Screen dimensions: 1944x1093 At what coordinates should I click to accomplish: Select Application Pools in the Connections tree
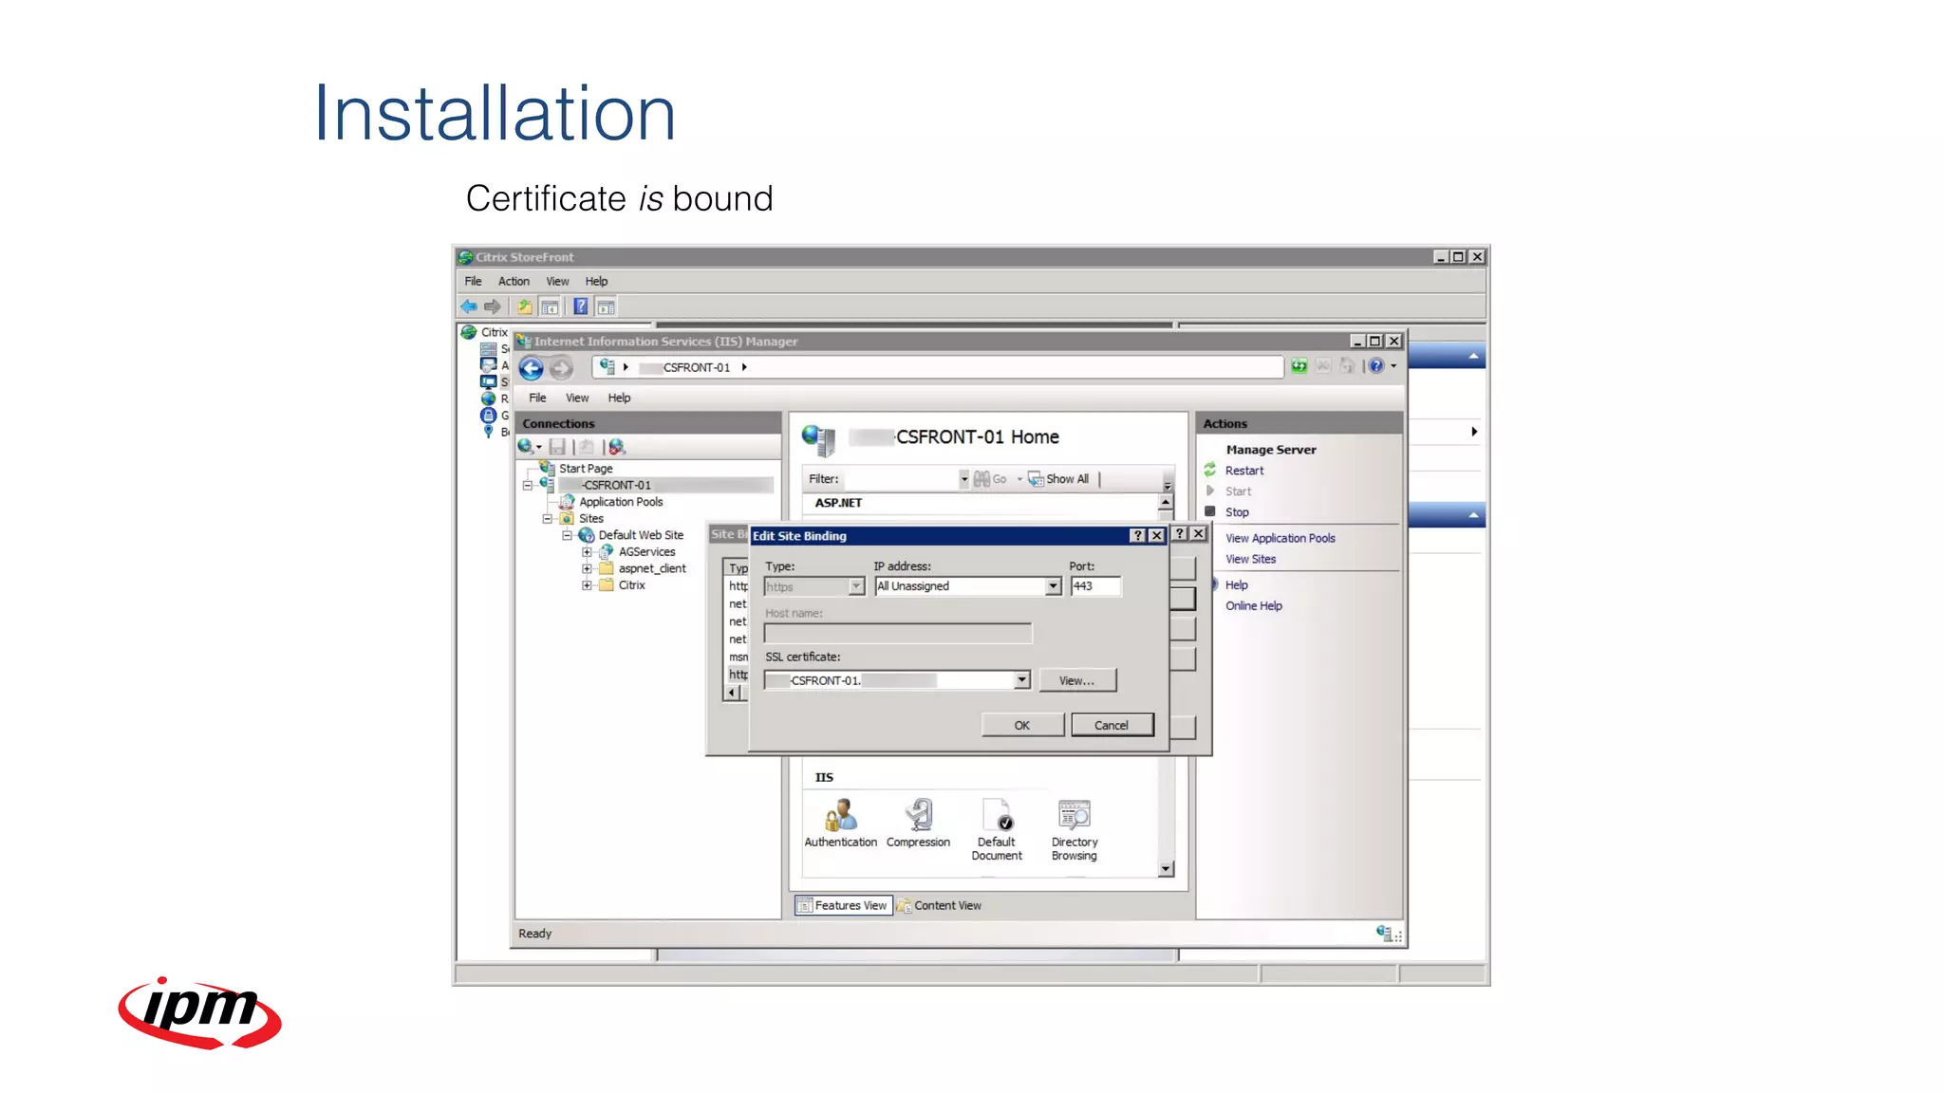(621, 502)
